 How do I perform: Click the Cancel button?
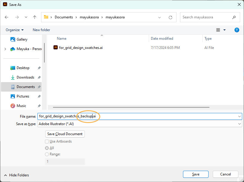225,174
